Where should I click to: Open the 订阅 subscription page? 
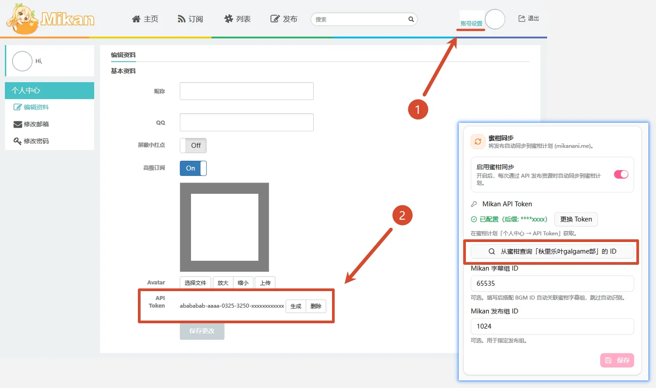[190, 19]
